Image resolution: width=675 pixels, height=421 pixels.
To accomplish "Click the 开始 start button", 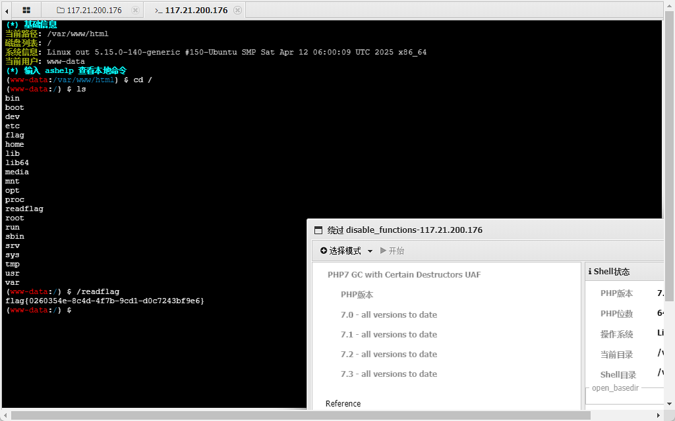I will [x=392, y=251].
